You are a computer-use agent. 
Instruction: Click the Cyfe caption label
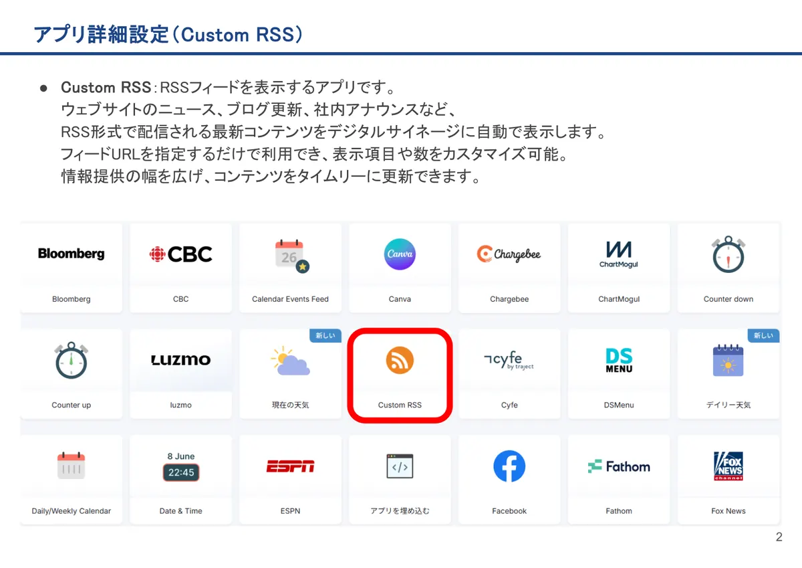pyautogui.click(x=509, y=405)
